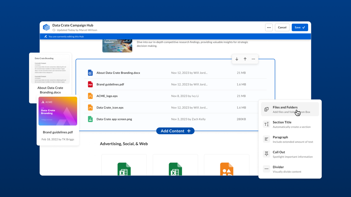This screenshot has width=351, height=197.
Task: Open the first green spreadsheet file card
Action: (124, 165)
